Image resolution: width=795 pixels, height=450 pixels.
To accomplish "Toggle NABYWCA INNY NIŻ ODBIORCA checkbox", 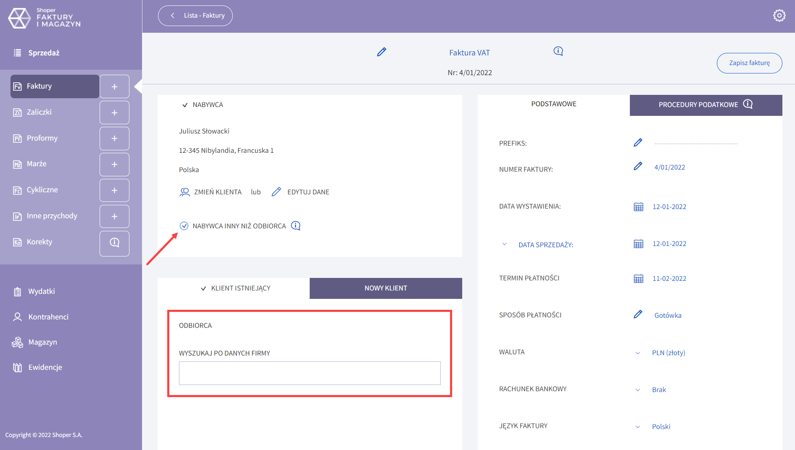I will 184,226.
